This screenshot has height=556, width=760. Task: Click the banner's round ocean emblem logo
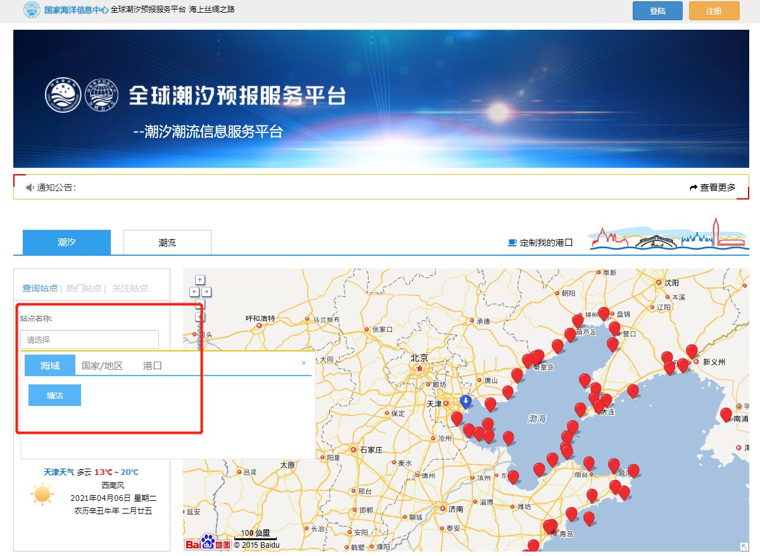pos(63,96)
